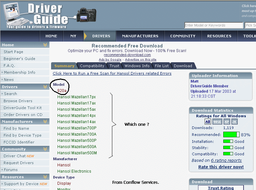Collapse the Manufacturers sidebar section
Screen dimensions: 256x190
point(45,122)
